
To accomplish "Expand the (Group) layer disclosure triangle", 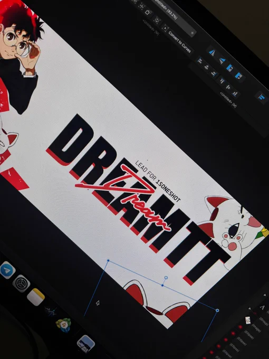I will tap(250, 309).
